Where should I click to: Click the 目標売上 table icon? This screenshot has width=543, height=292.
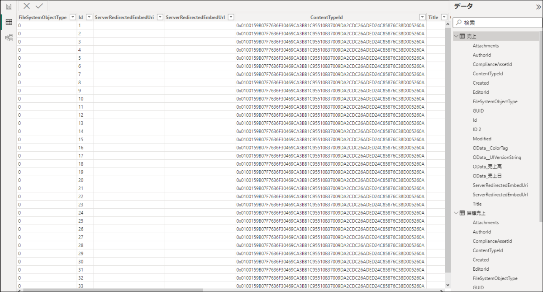click(462, 213)
